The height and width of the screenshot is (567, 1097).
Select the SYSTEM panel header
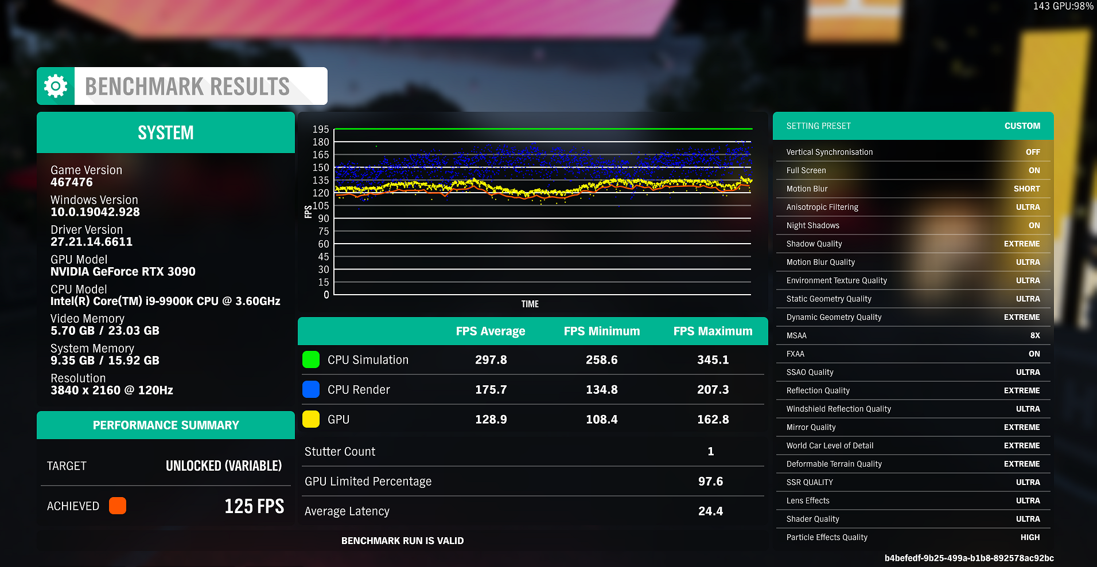pyautogui.click(x=166, y=132)
